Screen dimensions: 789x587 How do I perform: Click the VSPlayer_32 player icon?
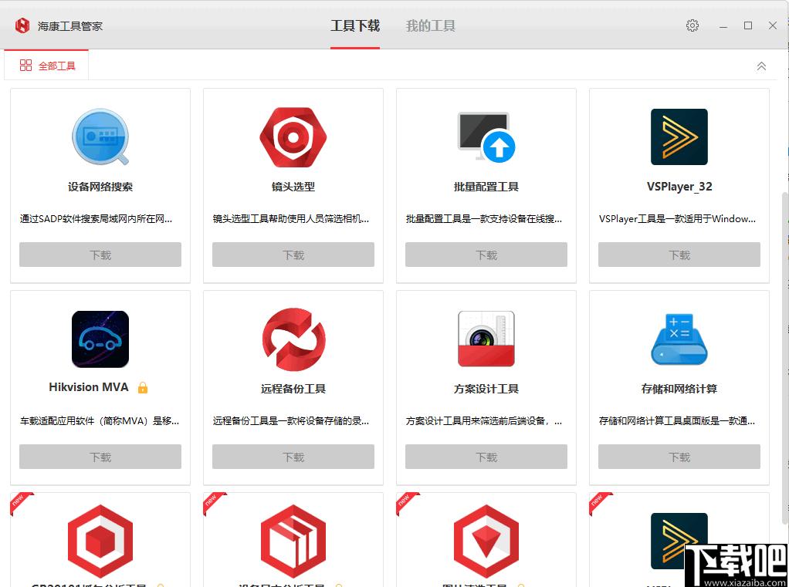[x=679, y=137]
